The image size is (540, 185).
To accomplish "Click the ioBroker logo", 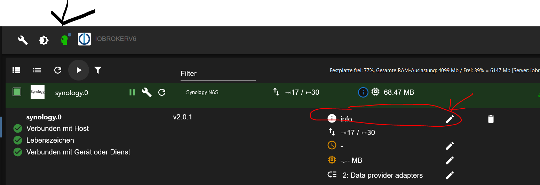I will pos(84,39).
